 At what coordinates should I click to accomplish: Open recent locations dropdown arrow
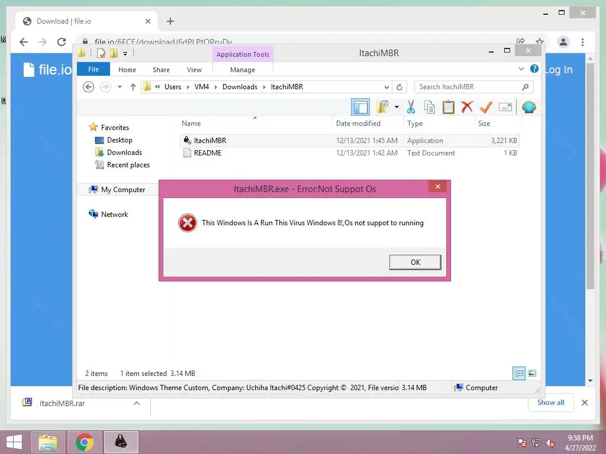pyautogui.click(x=120, y=87)
